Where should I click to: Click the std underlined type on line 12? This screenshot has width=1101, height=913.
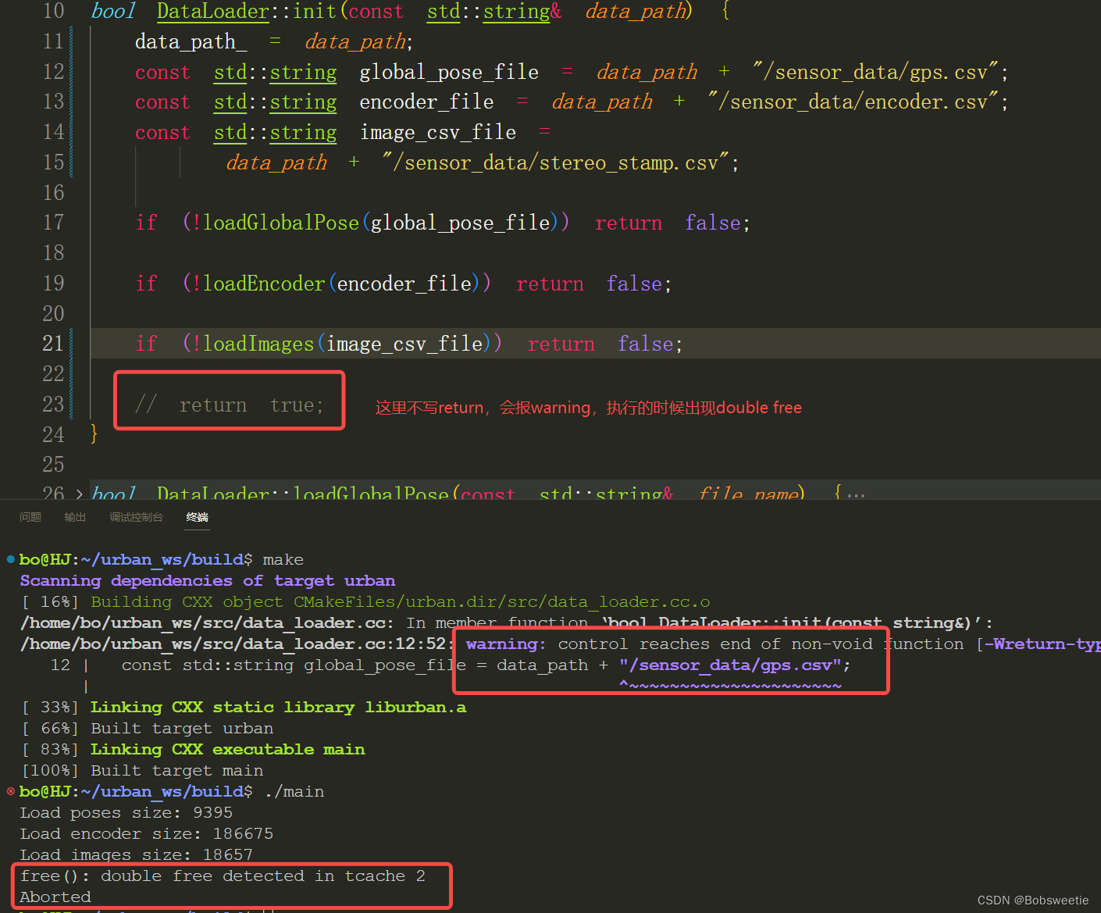pos(230,73)
